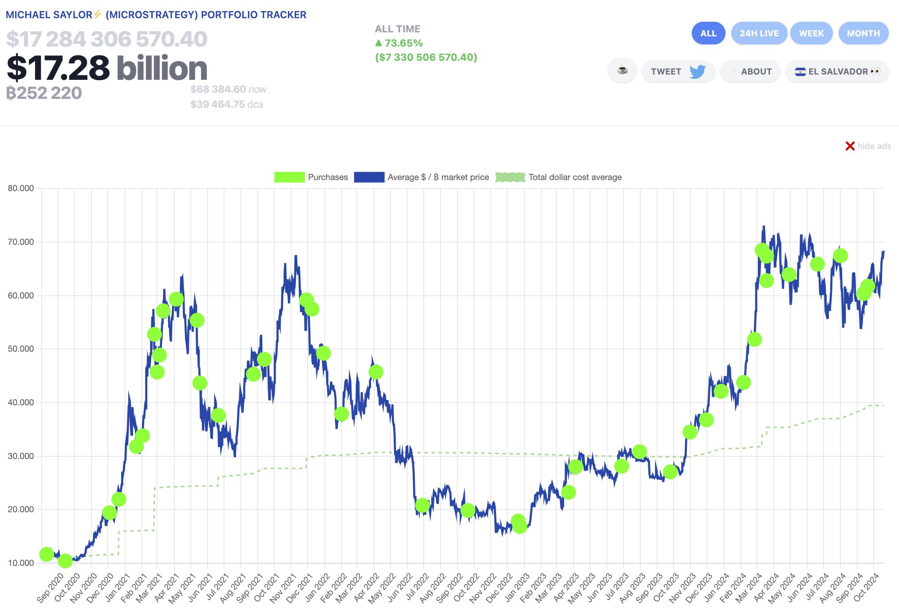This screenshot has width=899, height=612.
Task: Switch to the 24H LIVE view
Action: tap(759, 33)
